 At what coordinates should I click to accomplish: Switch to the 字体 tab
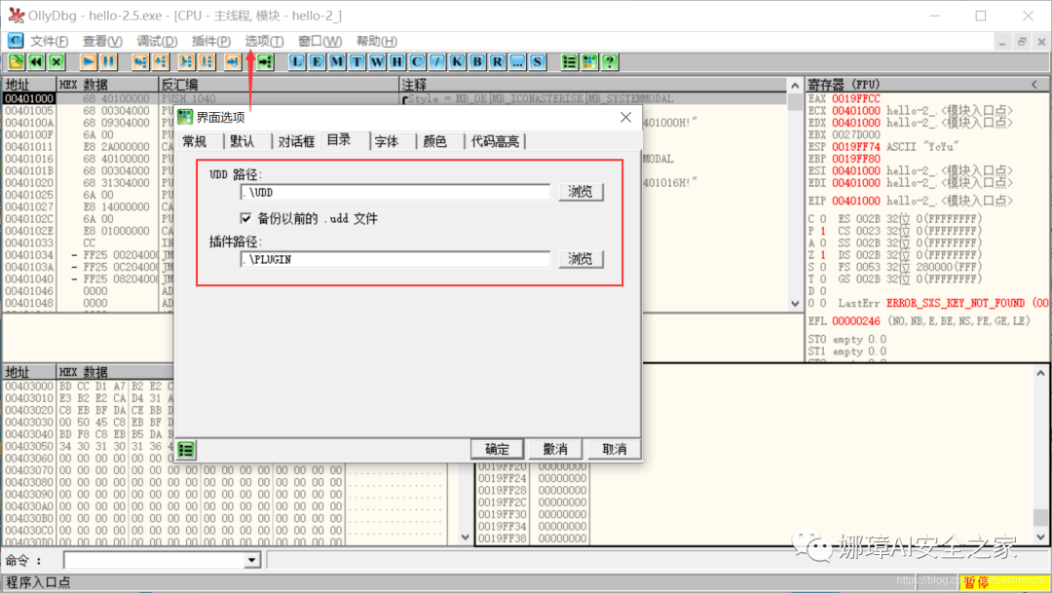[387, 141]
